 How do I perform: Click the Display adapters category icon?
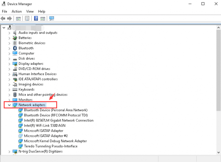[15, 64]
